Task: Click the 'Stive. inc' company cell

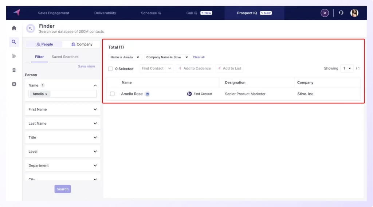Action: click(305, 94)
